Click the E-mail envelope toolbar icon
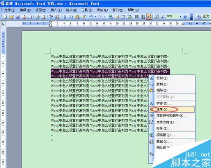The height and width of the screenshot is (168, 211). (x=30, y=17)
